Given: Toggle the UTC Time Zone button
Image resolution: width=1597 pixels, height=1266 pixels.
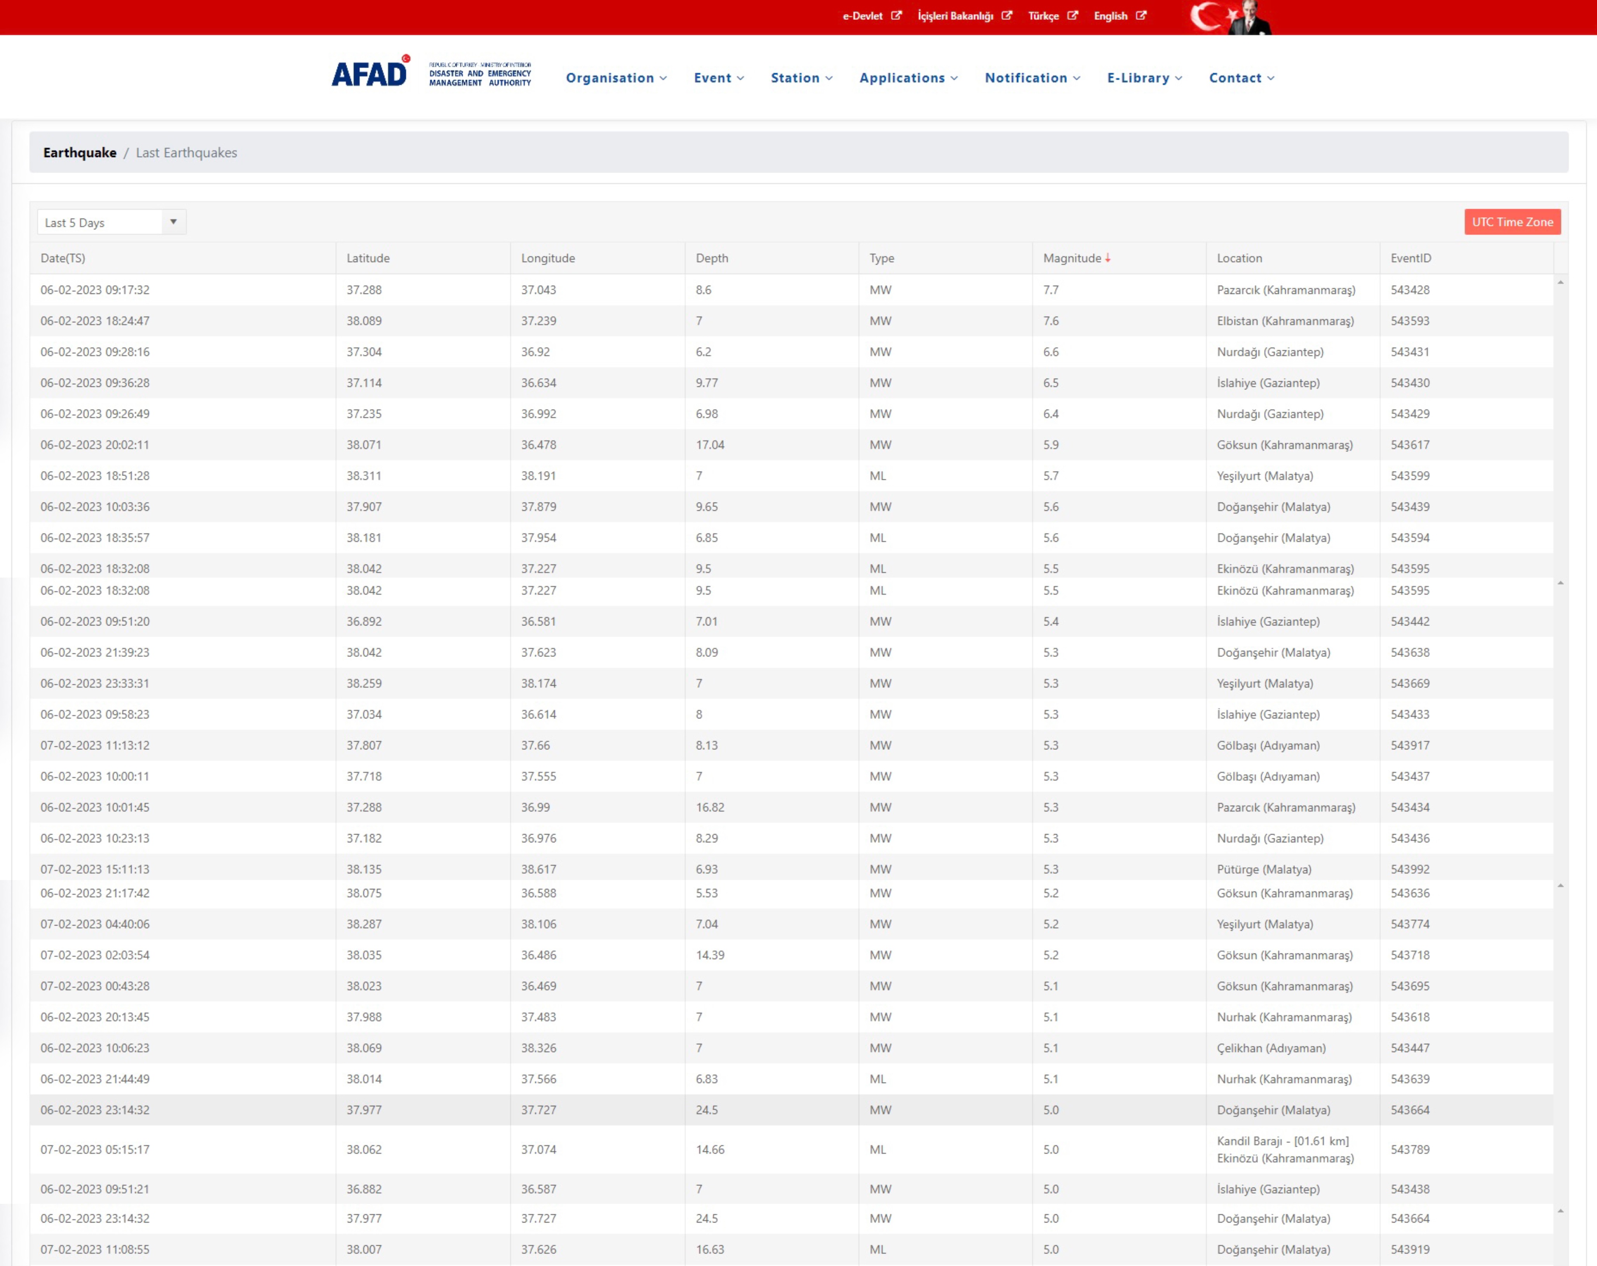Looking at the screenshot, I should [1512, 222].
